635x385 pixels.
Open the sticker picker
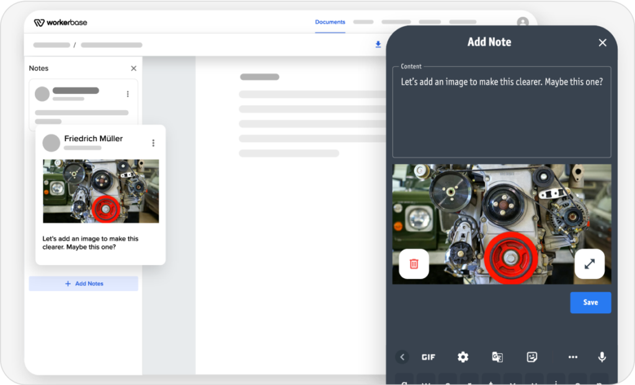pos(532,357)
